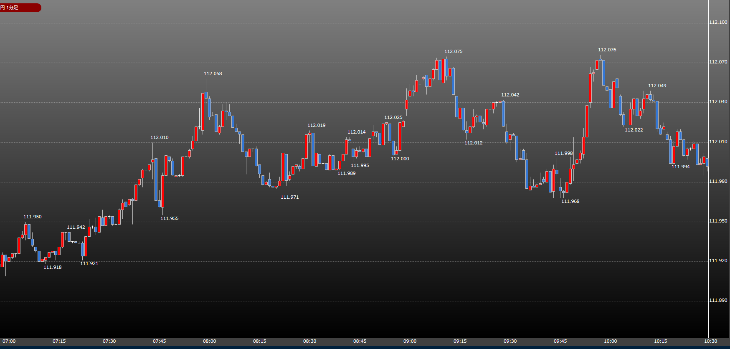The height and width of the screenshot is (349, 730).
Task: Click the 09:45 time axis label
Action: (x=560, y=341)
